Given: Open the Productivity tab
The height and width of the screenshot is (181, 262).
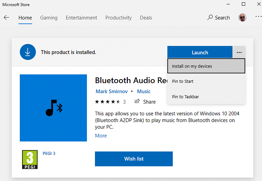Looking at the screenshot, I should tap(118, 18).
